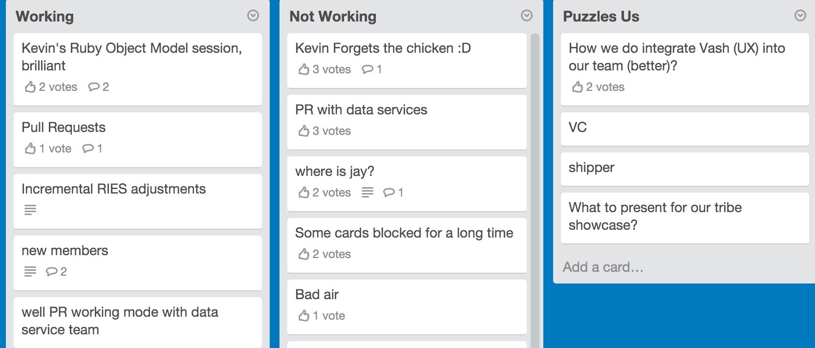Click comment icon on where is jay card

click(389, 193)
